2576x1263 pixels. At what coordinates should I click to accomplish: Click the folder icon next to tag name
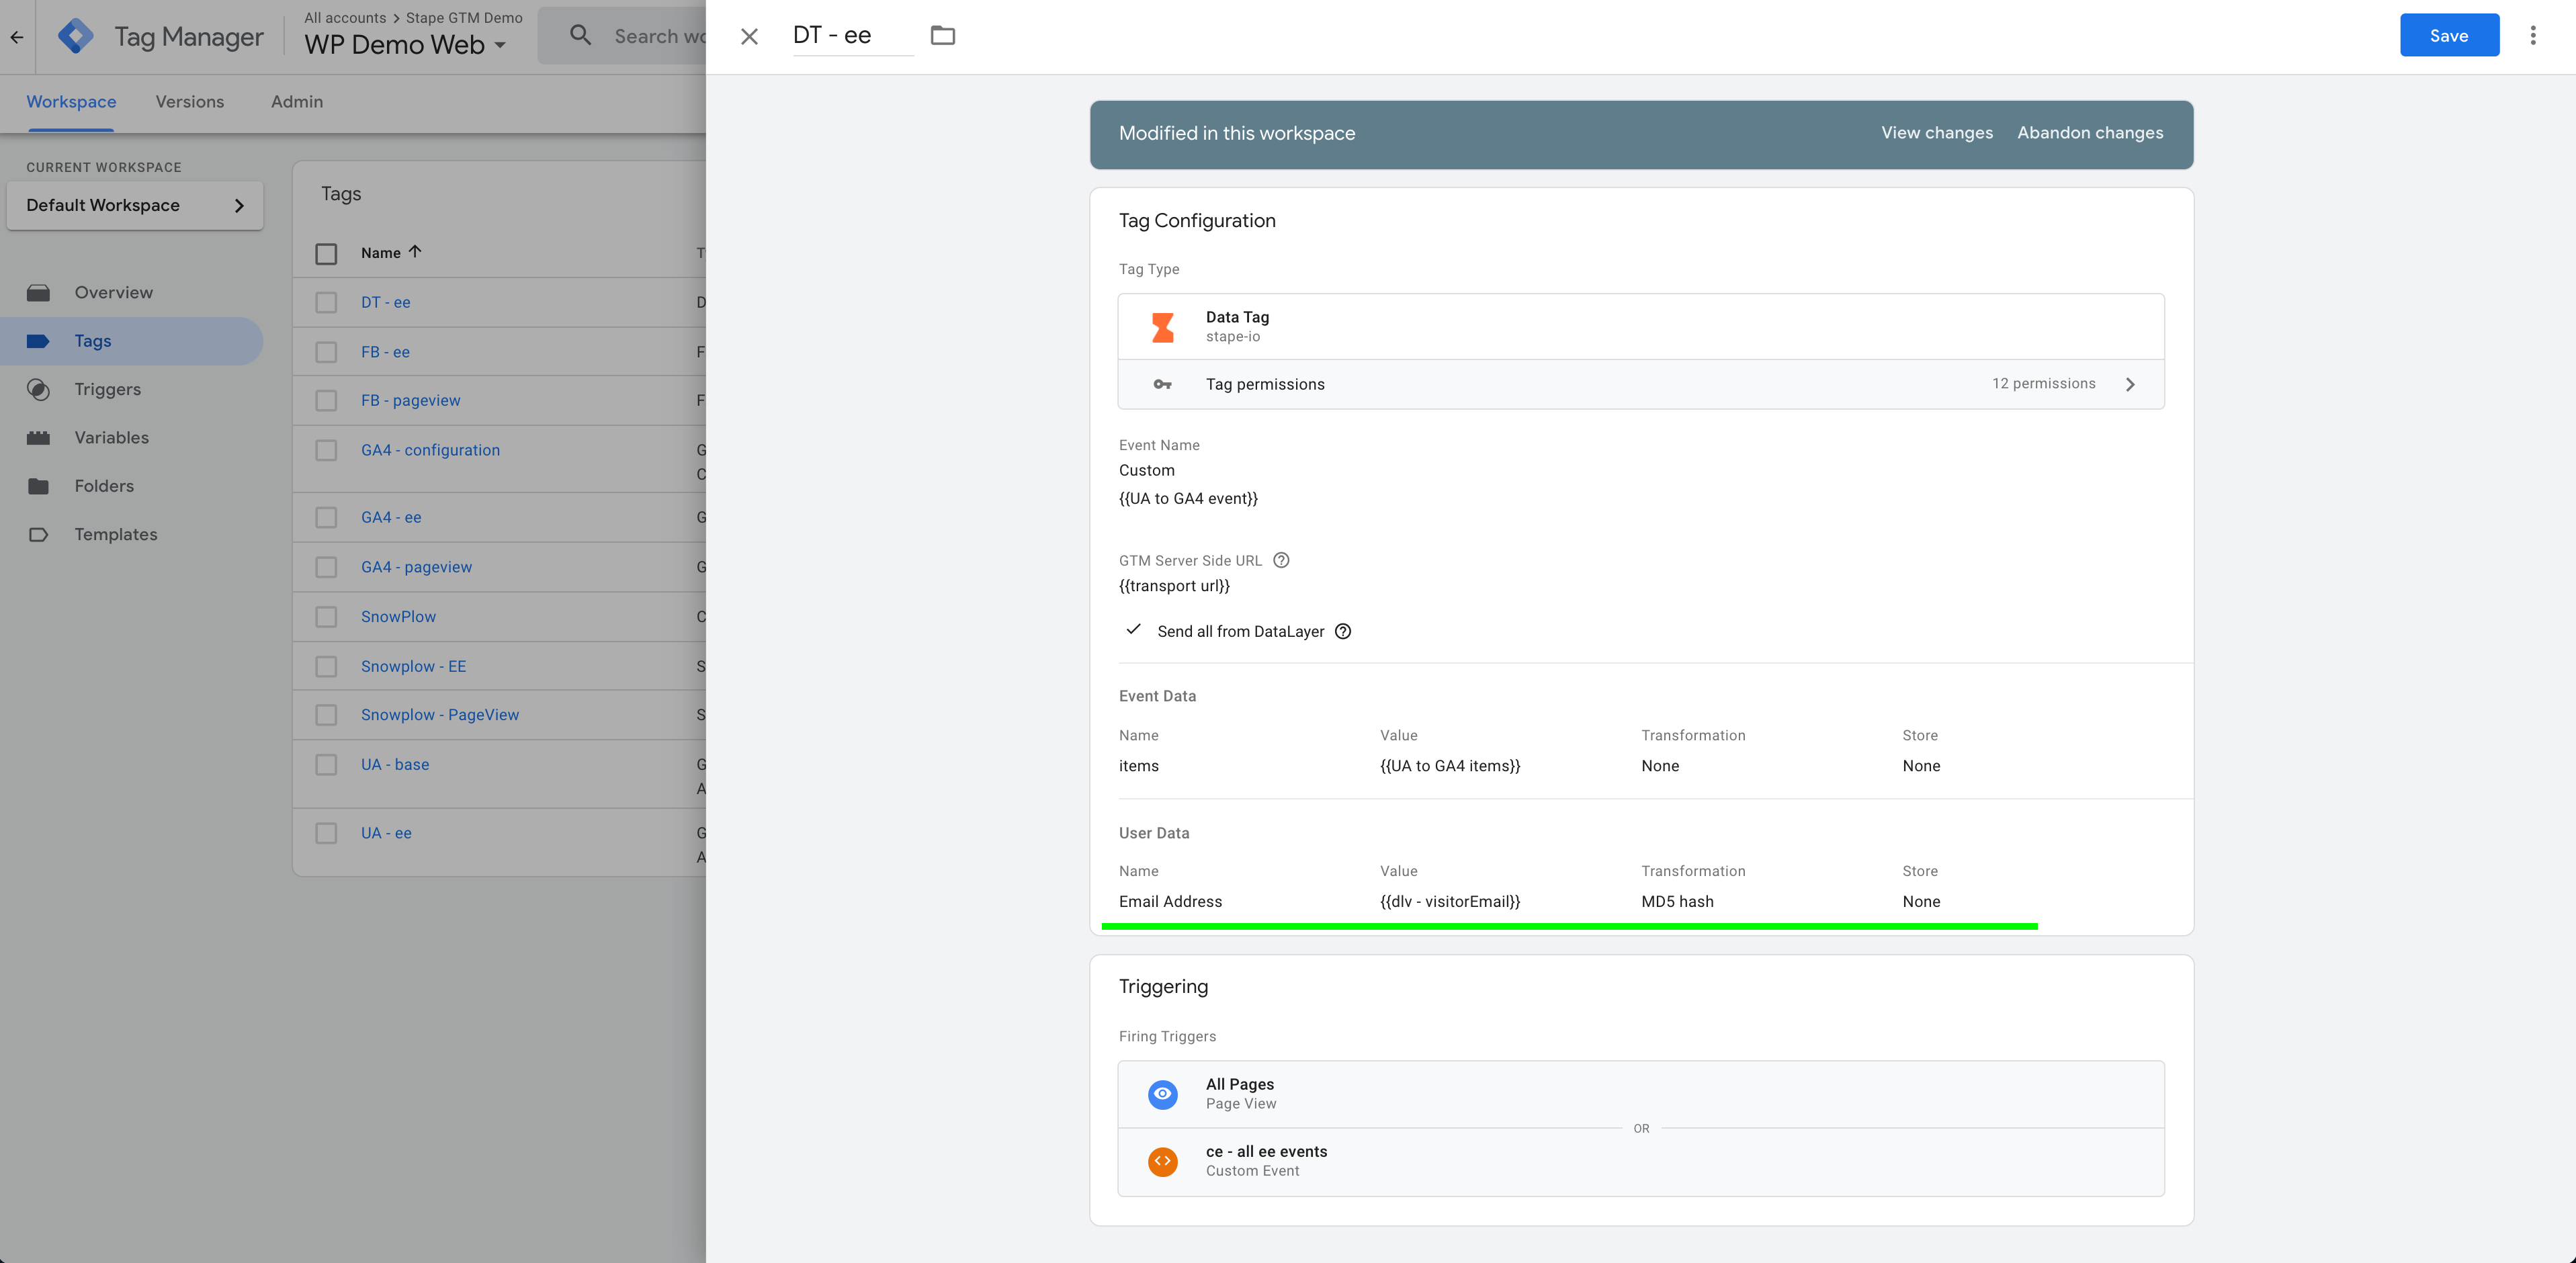[943, 34]
